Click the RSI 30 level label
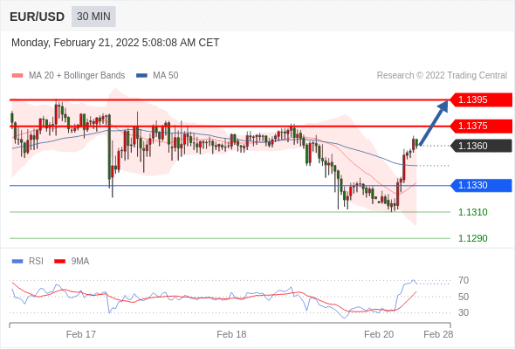515x349 pixels. tap(463, 312)
